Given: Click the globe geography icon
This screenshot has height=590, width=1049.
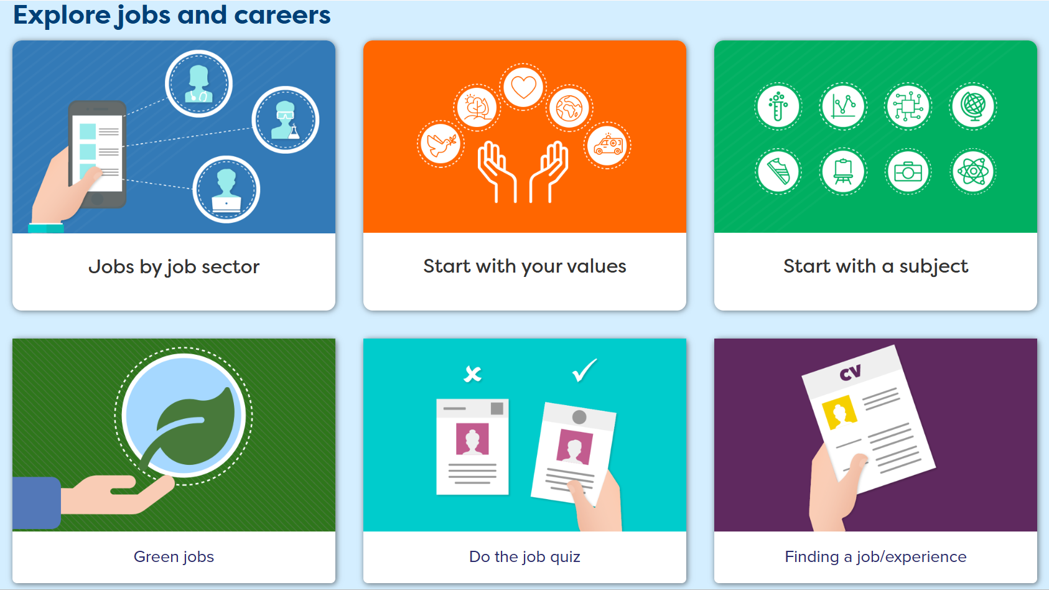Looking at the screenshot, I should [973, 106].
